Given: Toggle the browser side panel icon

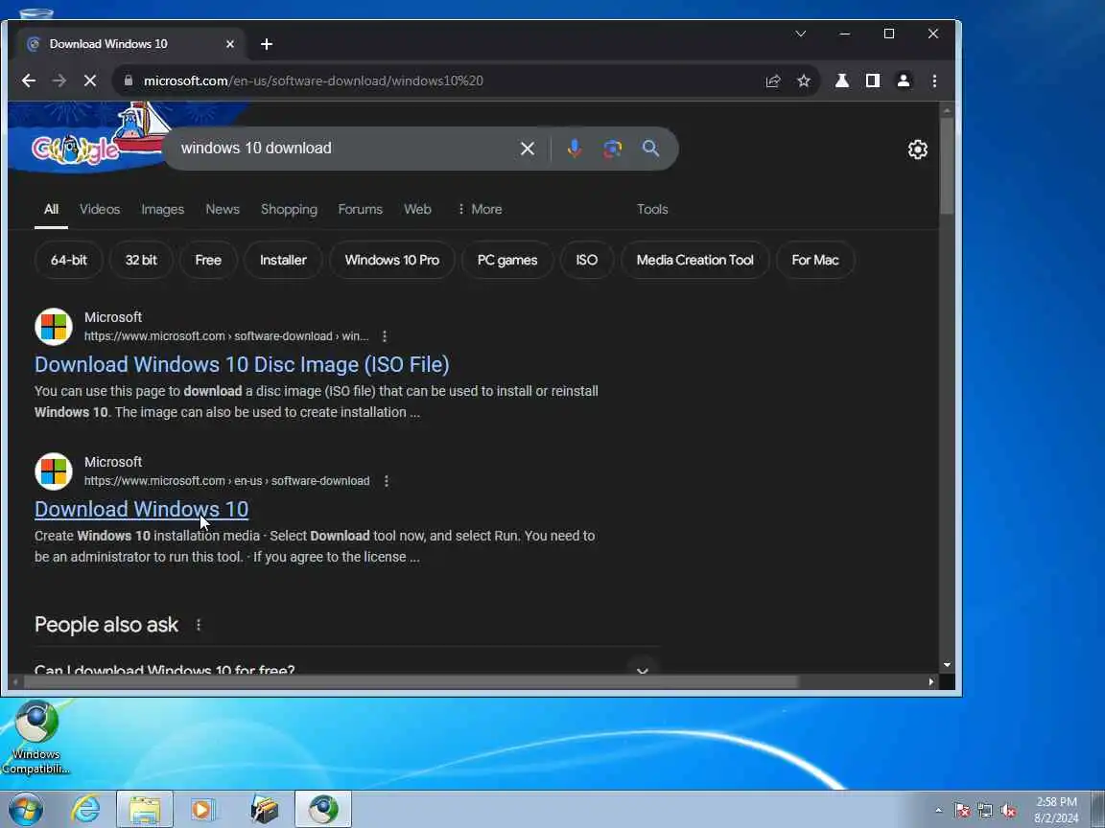Looking at the screenshot, I should coord(873,80).
